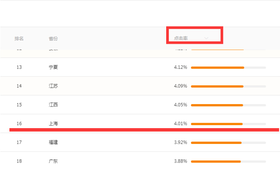This screenshot has width=280, height=170.
Task: Click the 排名 column header
Action: [19, 38]
